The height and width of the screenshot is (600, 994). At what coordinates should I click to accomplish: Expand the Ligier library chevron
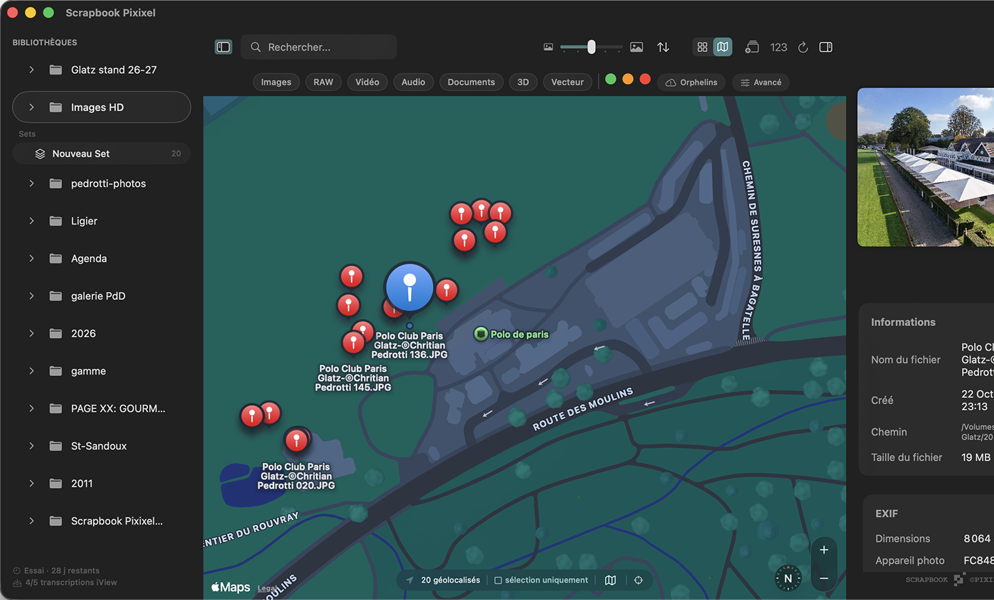click(x=31, y=221)
